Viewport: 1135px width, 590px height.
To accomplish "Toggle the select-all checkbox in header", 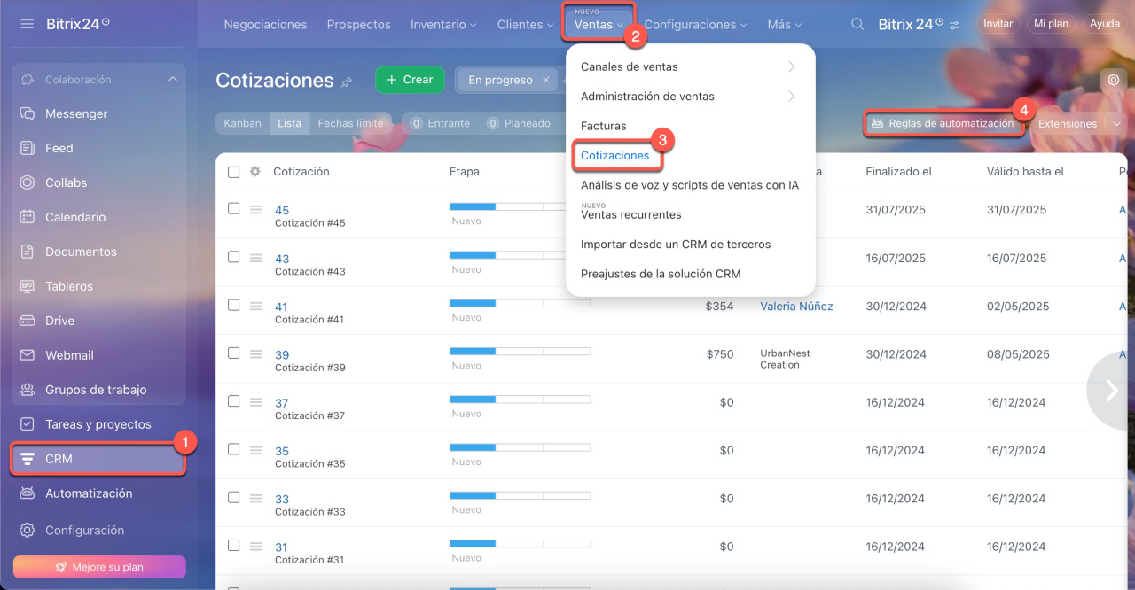I will (x=233, y=172).
